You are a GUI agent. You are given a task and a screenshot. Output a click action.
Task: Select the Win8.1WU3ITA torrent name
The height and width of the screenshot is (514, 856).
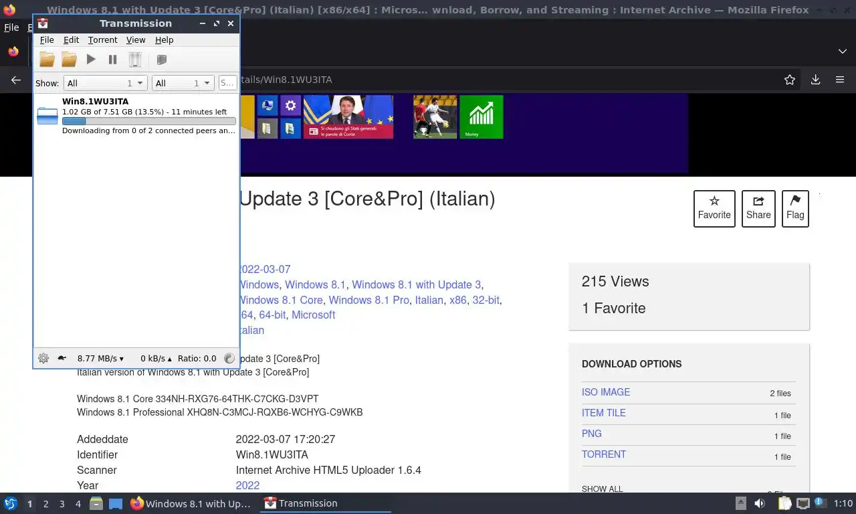point(95,102)
